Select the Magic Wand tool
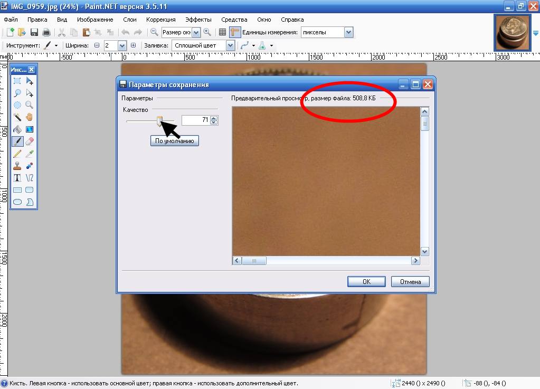 [17, 117]
